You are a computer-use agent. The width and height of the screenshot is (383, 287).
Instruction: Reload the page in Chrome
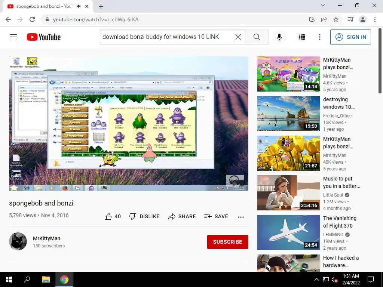click(x=32, y=19)
